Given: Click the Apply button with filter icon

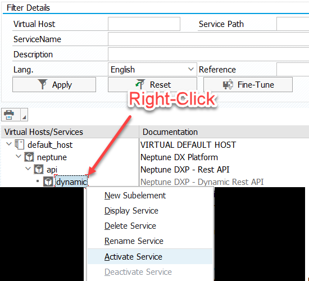Looking at the screenshot, I should (54, 85).
